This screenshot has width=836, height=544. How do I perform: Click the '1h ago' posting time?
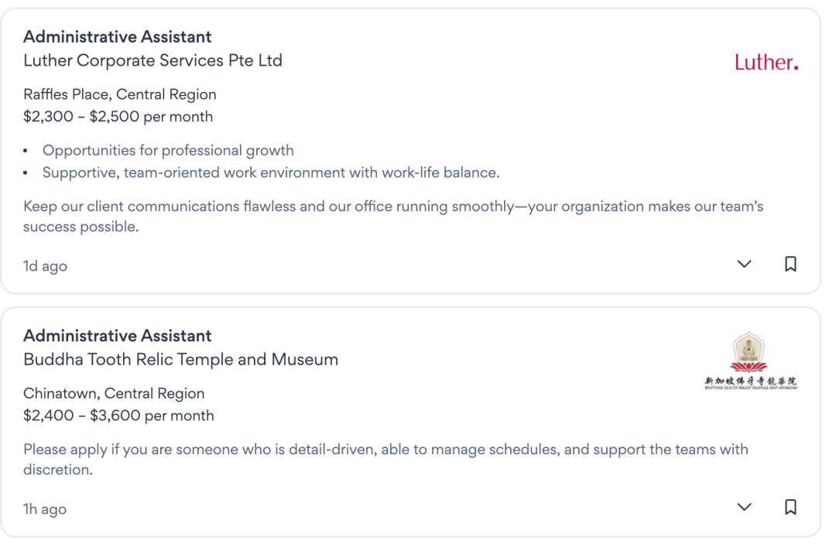click(x=45, y=509)
